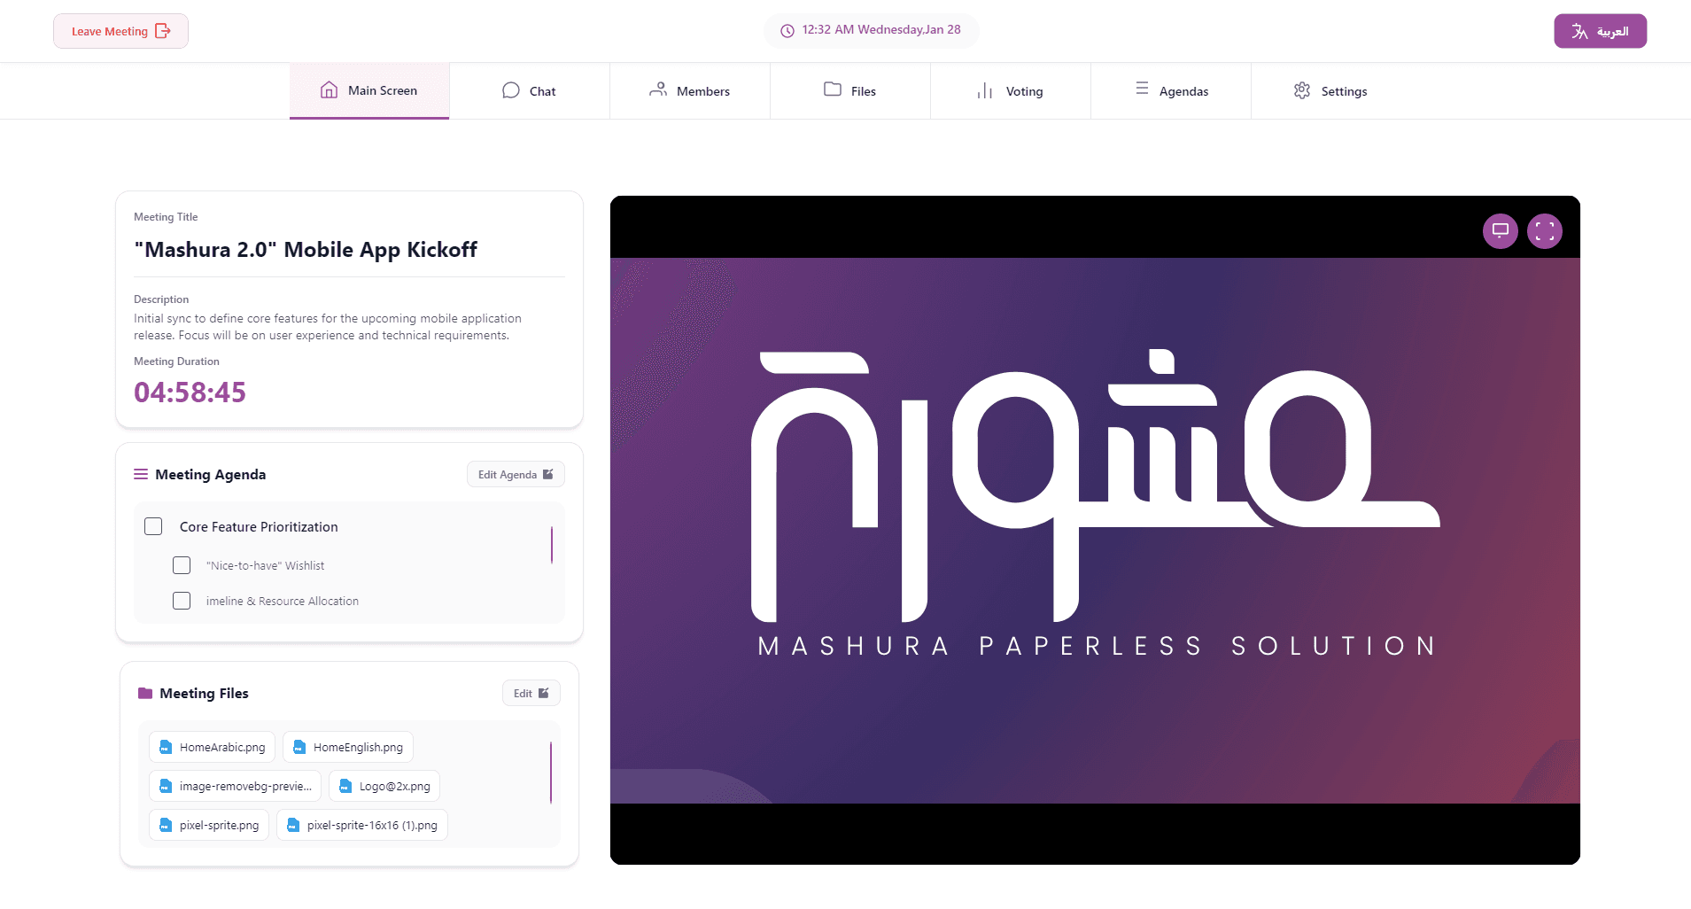Click the Leave Meeting button

point(120,31)
